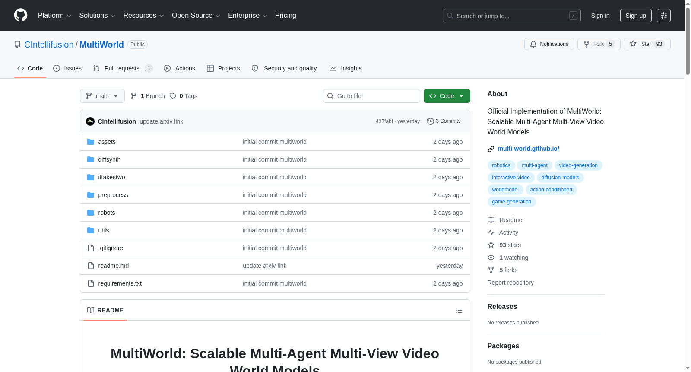The image size is (691, 372).
Task: Switch to the Security and quality tab
Action: pos(284,68)
